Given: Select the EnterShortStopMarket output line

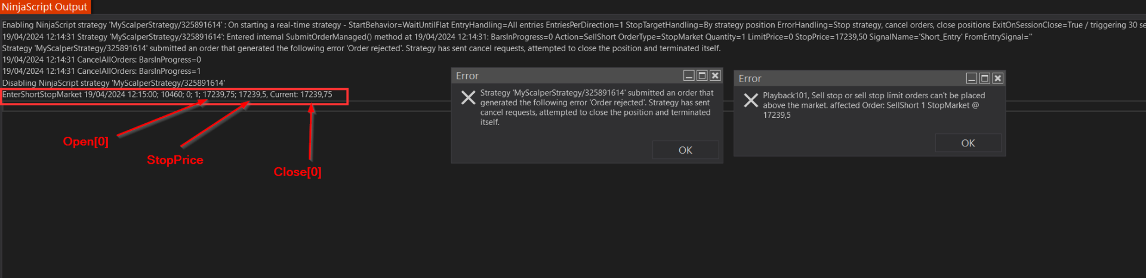Looking at the screenshot, I should pos(167,95).
